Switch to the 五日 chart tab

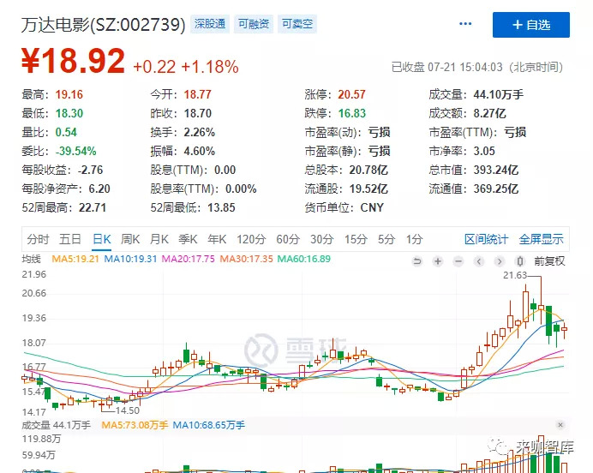click(70, 239)
